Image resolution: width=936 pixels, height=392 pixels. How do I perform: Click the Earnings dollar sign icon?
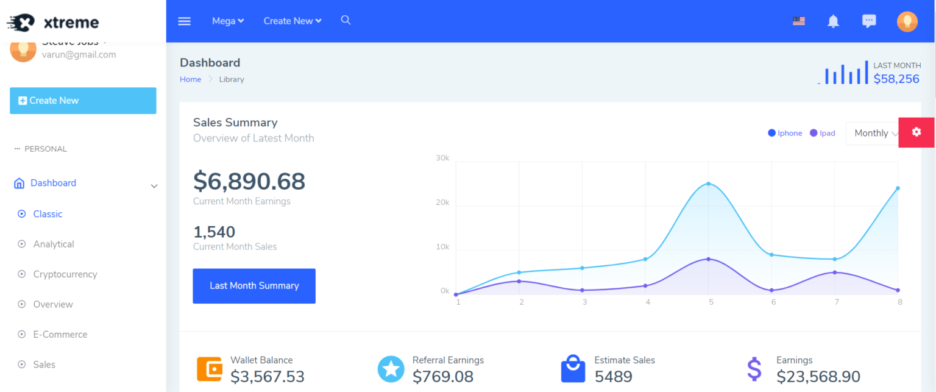(754, 368)
